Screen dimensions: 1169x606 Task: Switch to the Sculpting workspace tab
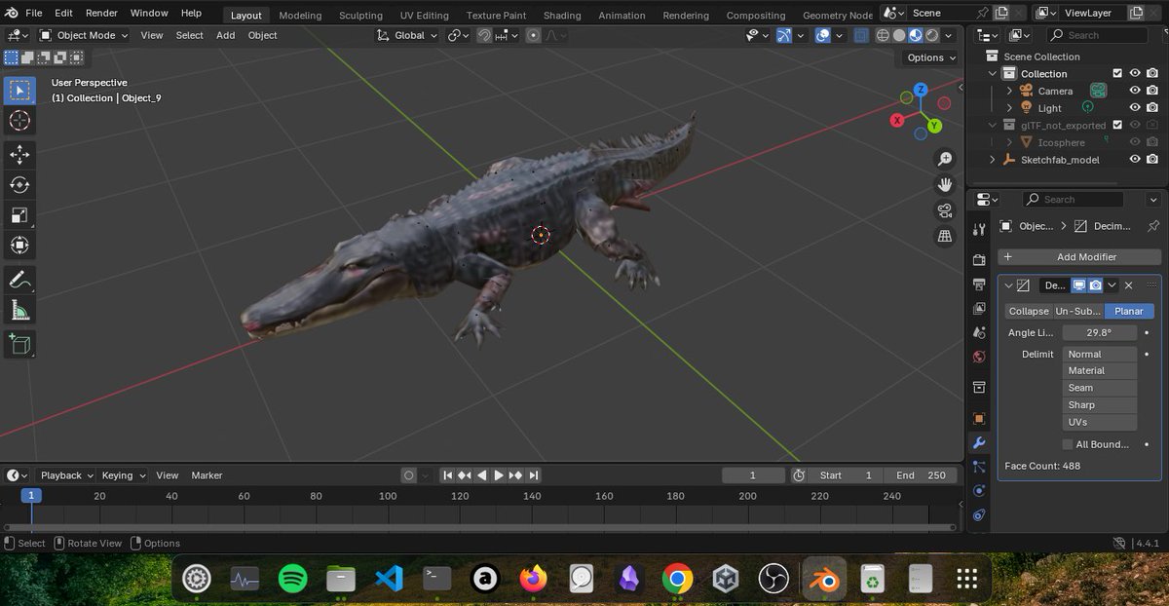[360, 15]
